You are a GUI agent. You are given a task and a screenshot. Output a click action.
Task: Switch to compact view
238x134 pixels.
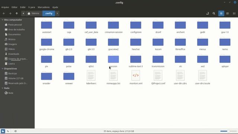(234, 13)
